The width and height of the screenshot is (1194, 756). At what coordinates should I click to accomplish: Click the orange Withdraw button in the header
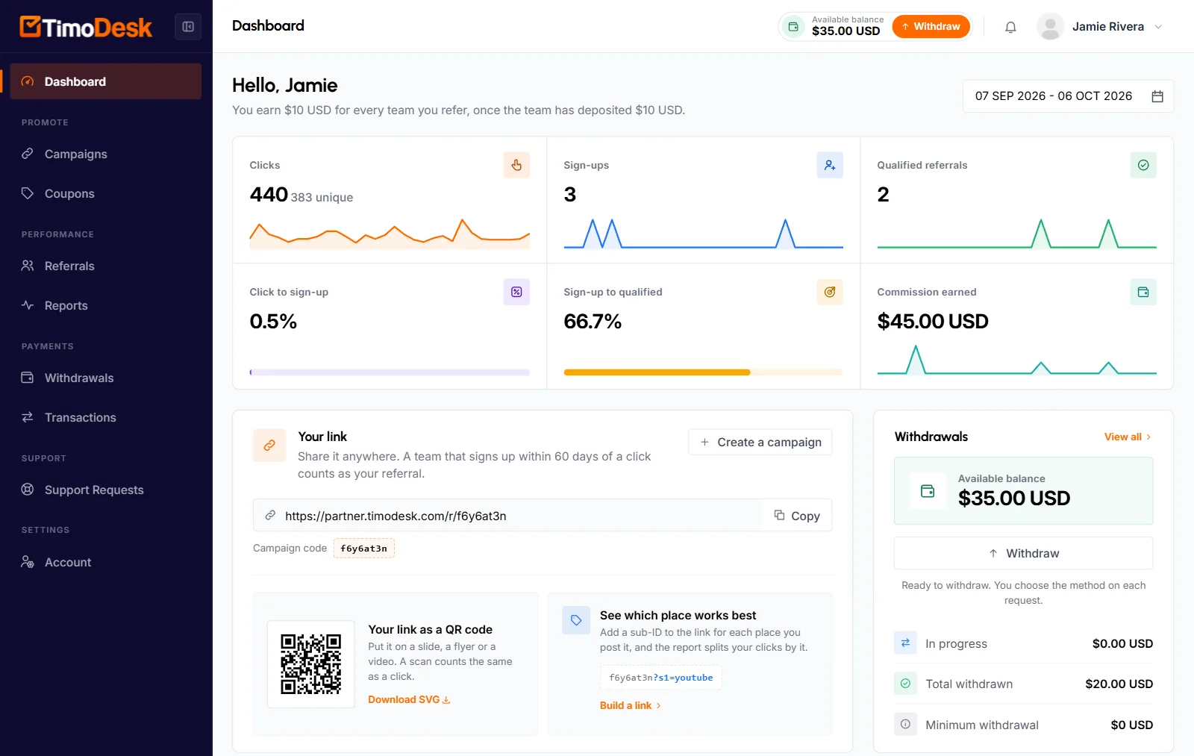(931, 26)
